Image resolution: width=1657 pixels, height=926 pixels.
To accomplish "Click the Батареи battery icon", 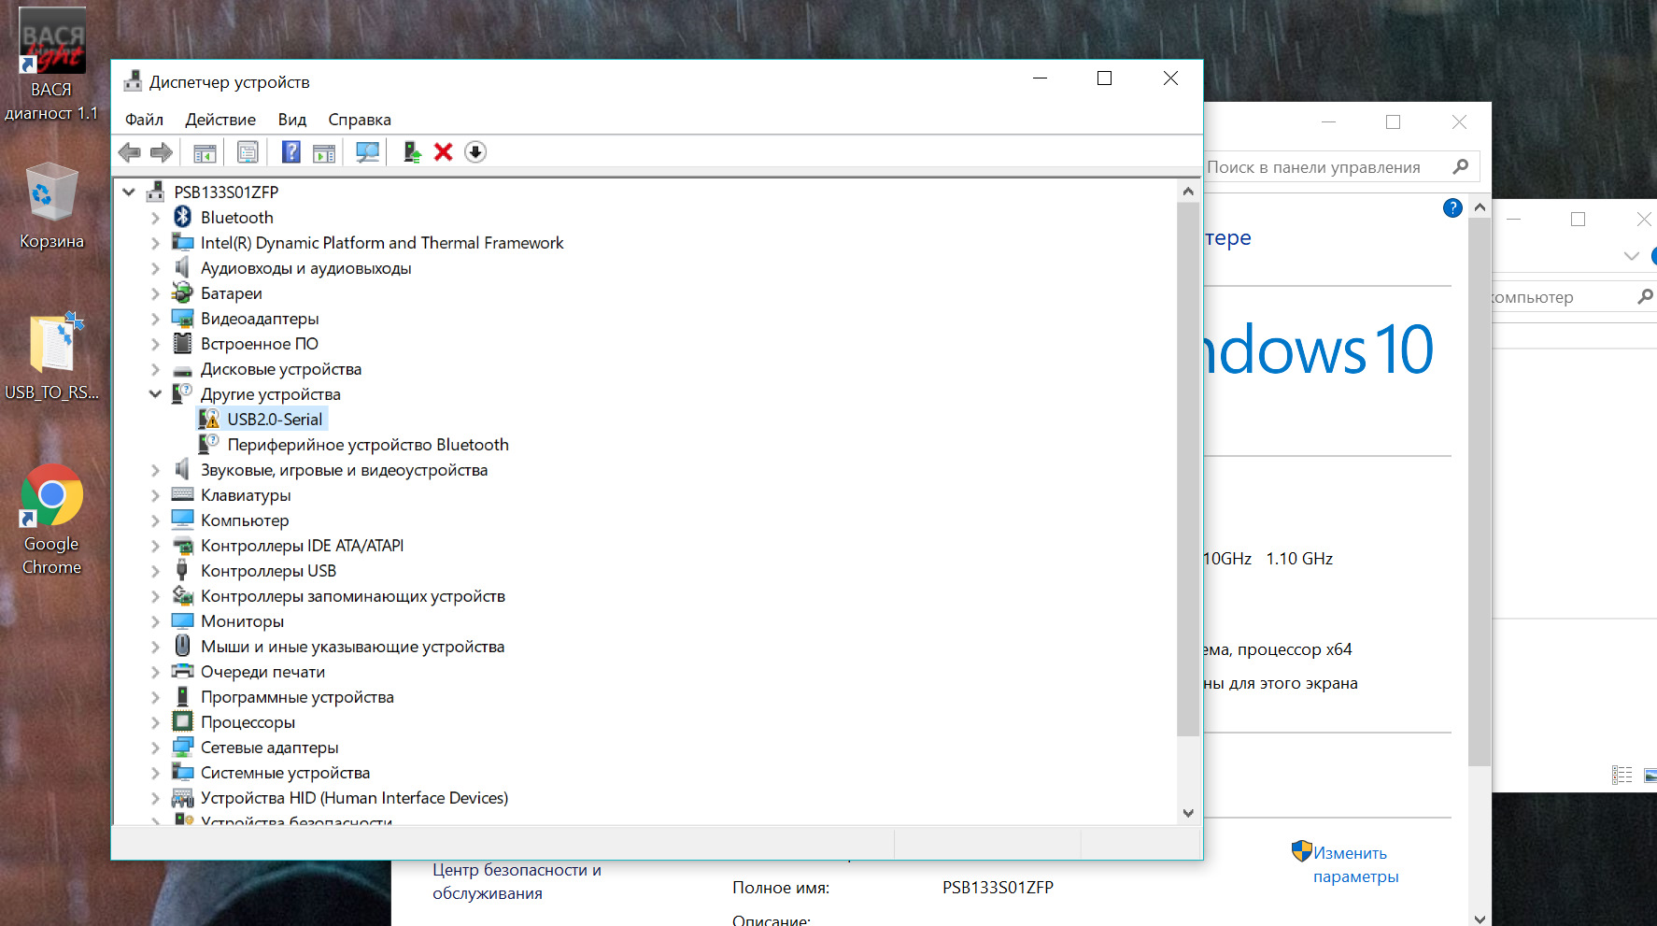I will pos(183,293).
